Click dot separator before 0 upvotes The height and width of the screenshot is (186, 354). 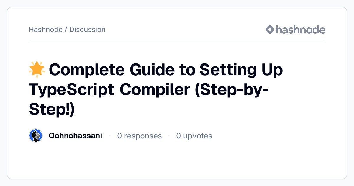[169, 136]
